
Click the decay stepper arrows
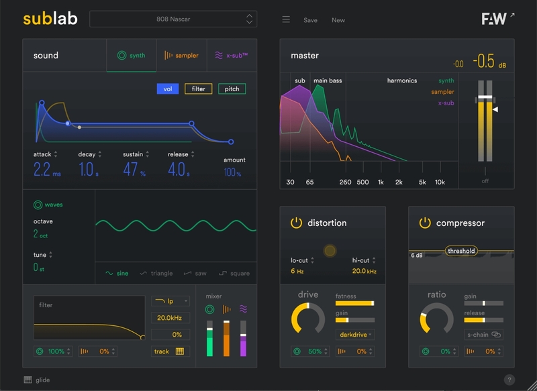pos(99,154)
